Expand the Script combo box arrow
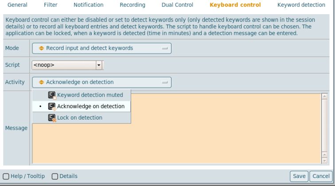 pyautogui.click(x=99, y=65)
